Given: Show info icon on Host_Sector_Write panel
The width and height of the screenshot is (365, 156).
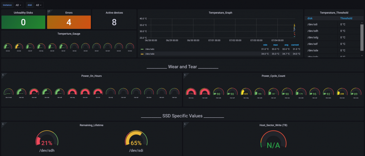Looking at the screenshot, I should click(185, 124).
